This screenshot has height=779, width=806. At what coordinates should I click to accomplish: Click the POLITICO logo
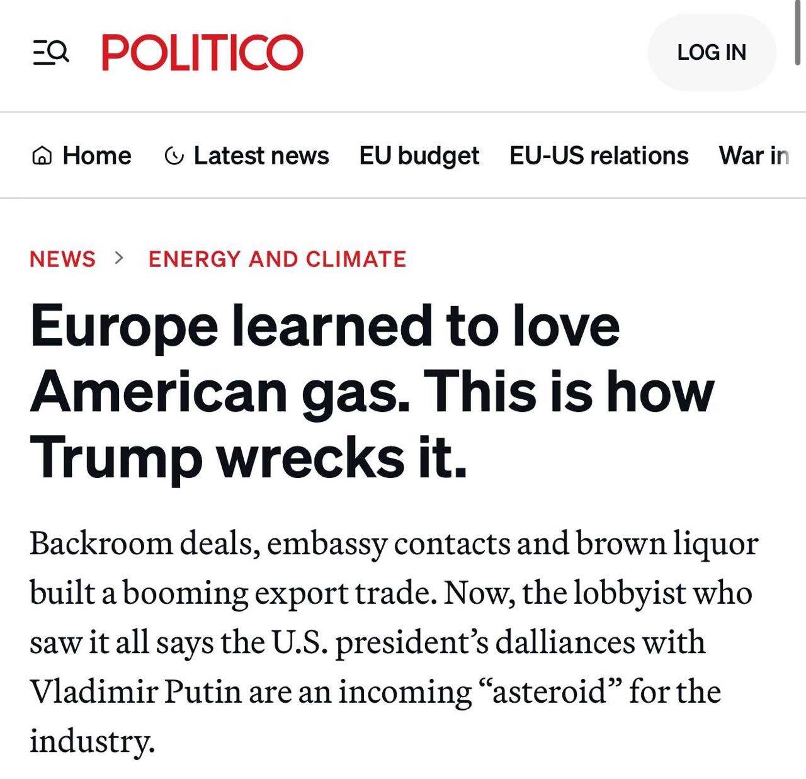[202, 52]
